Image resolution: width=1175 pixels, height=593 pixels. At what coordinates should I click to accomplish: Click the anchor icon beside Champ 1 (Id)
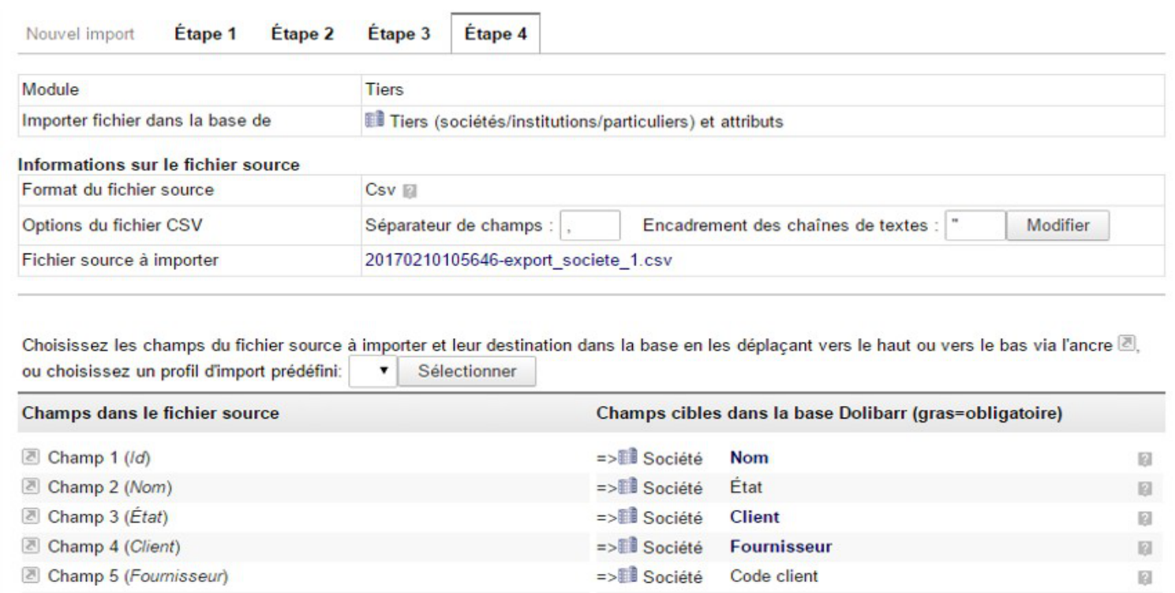[x=32, y=459]
